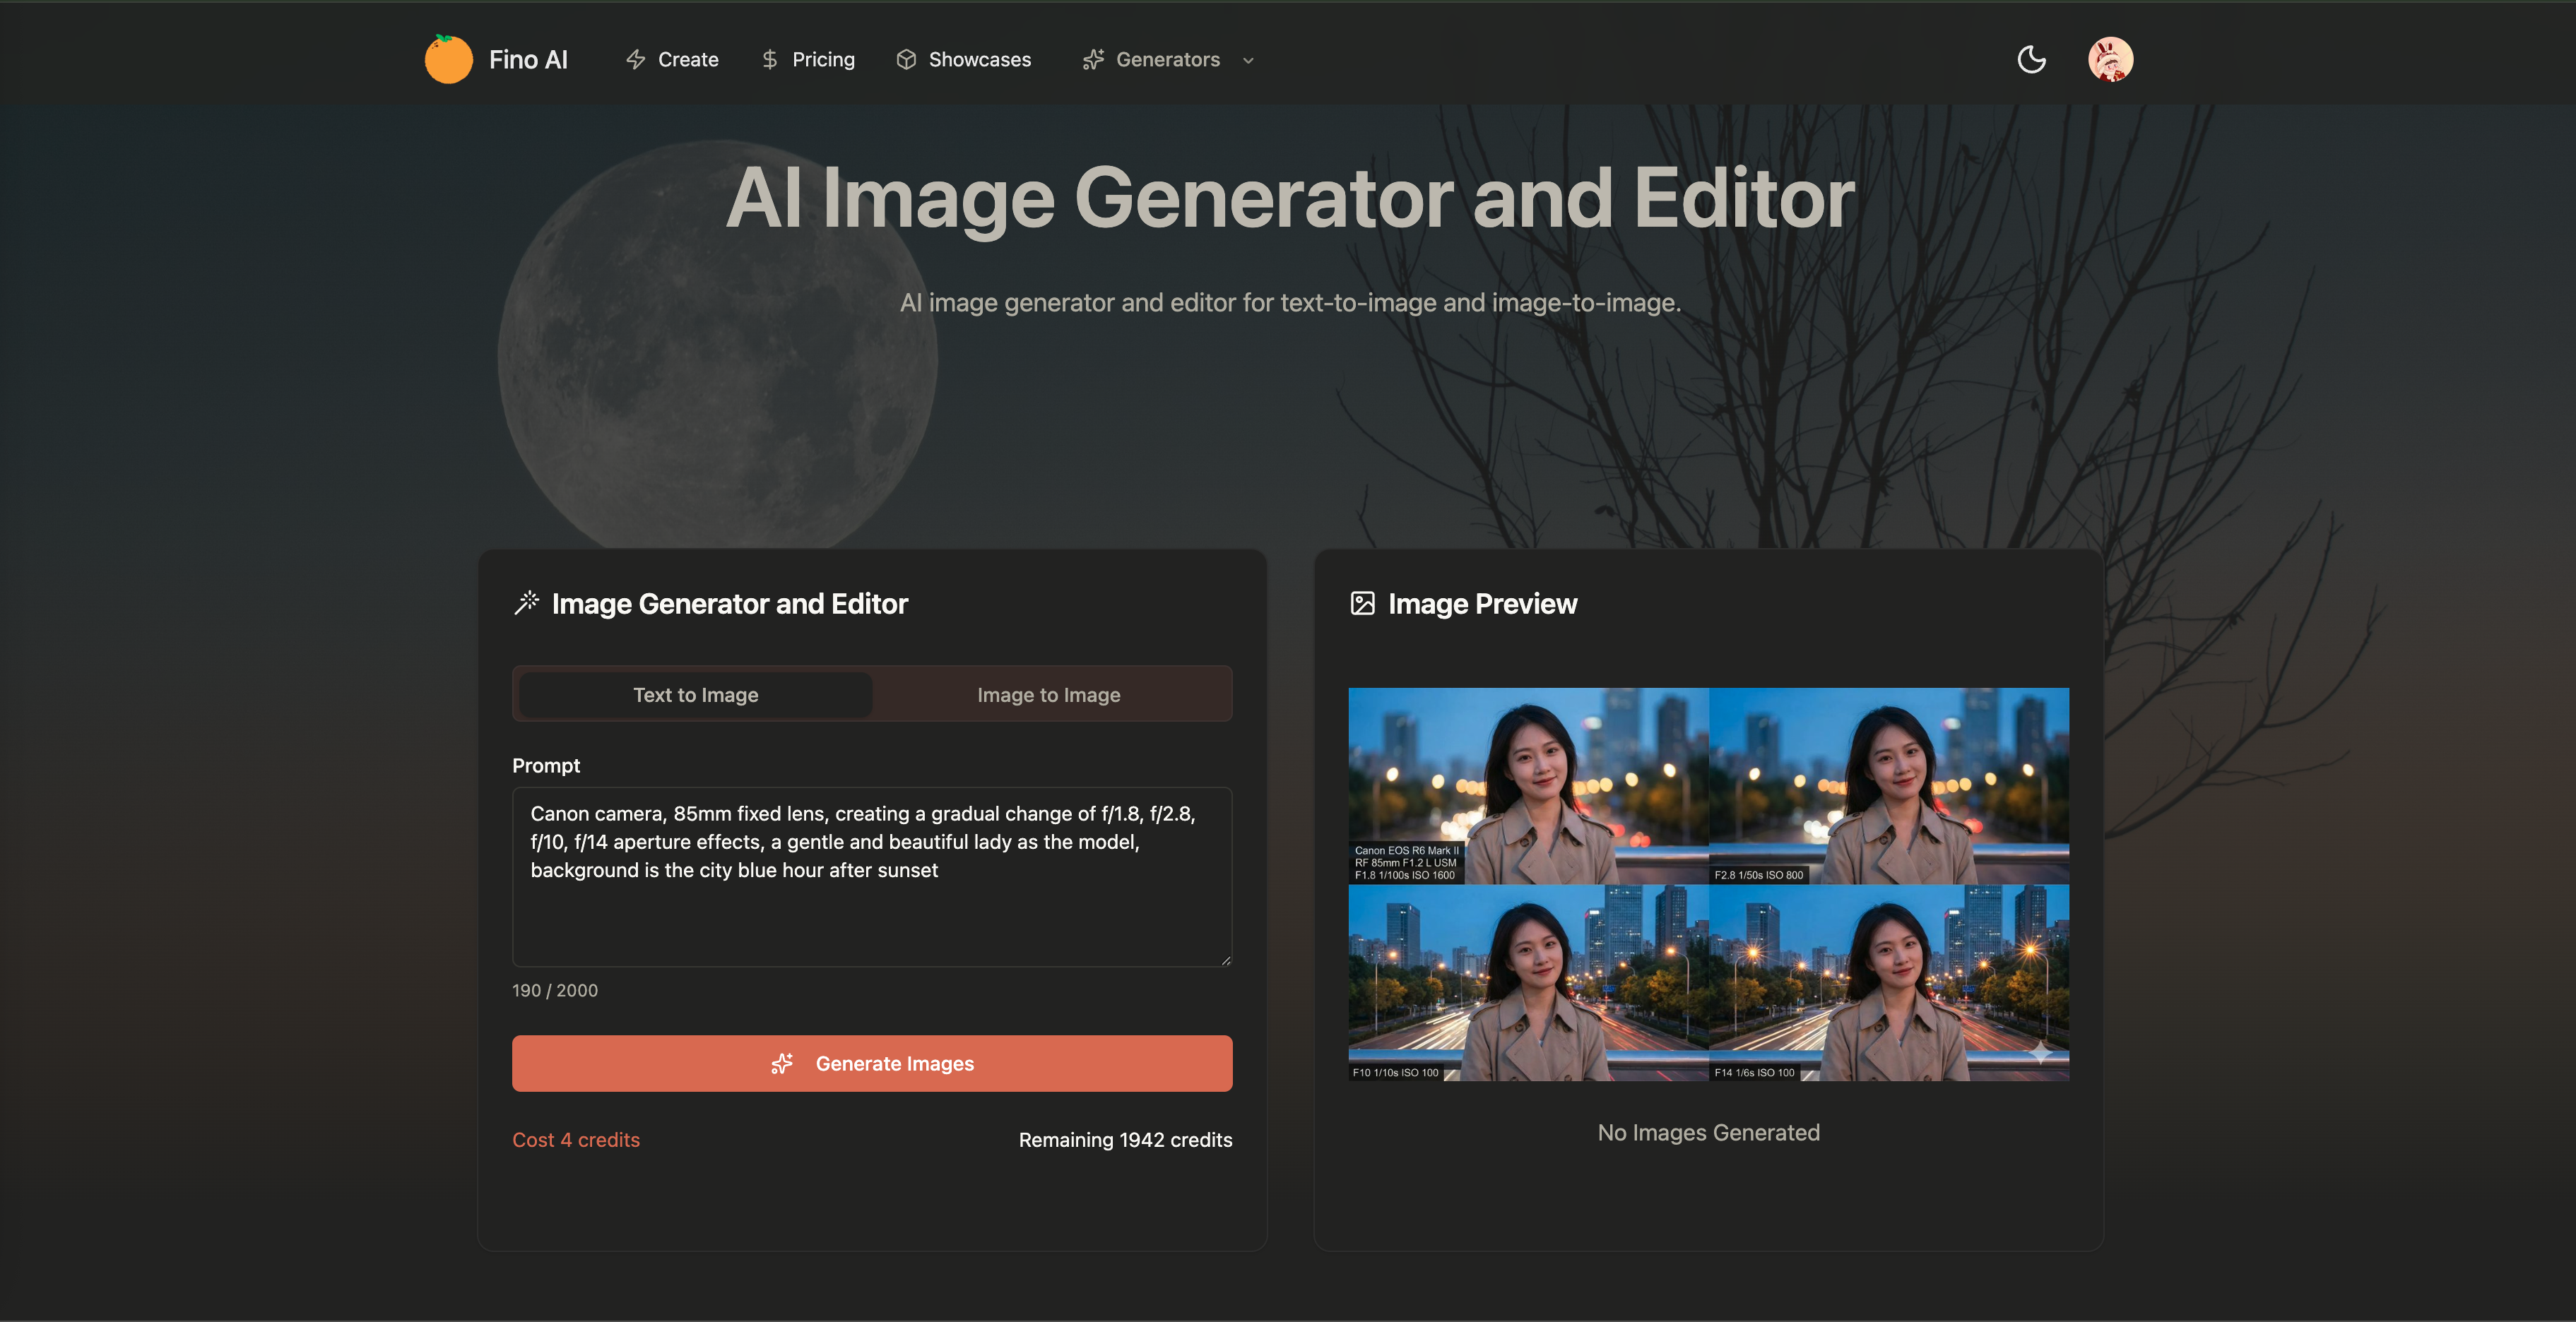The height and width of the screenshot is (1322, 2576).
Task: Navigate to Showcases in the top menu
Action: [979, 59]
